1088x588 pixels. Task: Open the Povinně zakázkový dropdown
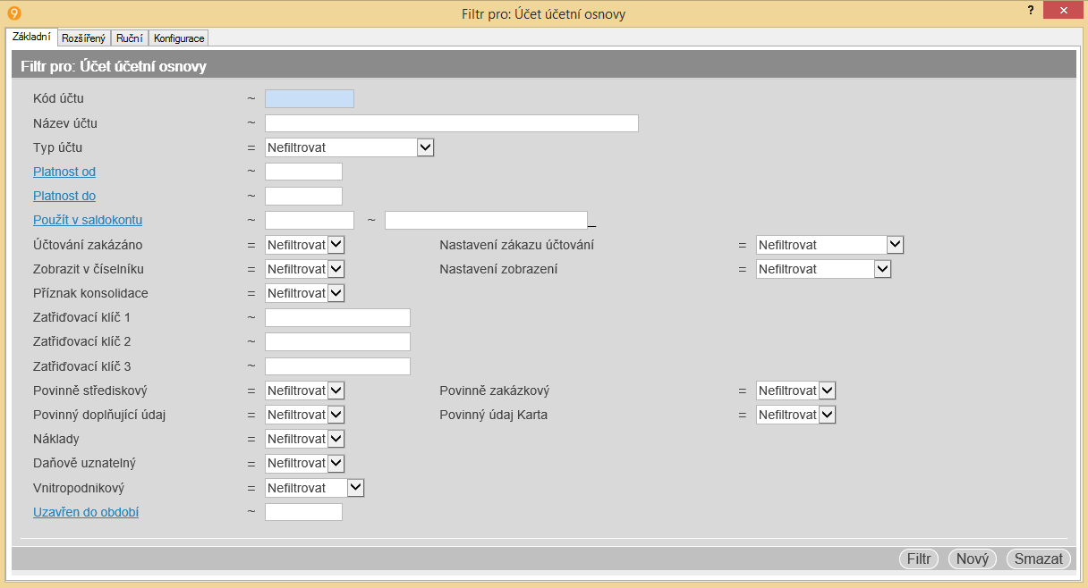pyautogui.click(x=795, y=391)
